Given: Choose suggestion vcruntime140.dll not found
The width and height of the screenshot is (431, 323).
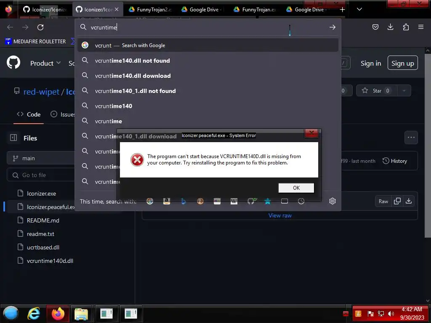Looking at the screenshot, I should pyautogui.click(x=208, y=61).
